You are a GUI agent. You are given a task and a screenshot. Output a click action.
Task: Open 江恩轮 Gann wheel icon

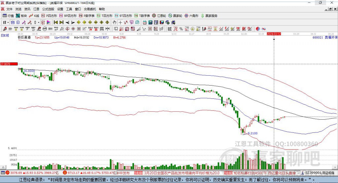click(x=159, y=16)
